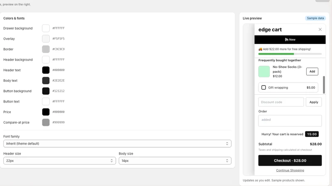Click the Add button for No-Show Socks

[312, 72]
